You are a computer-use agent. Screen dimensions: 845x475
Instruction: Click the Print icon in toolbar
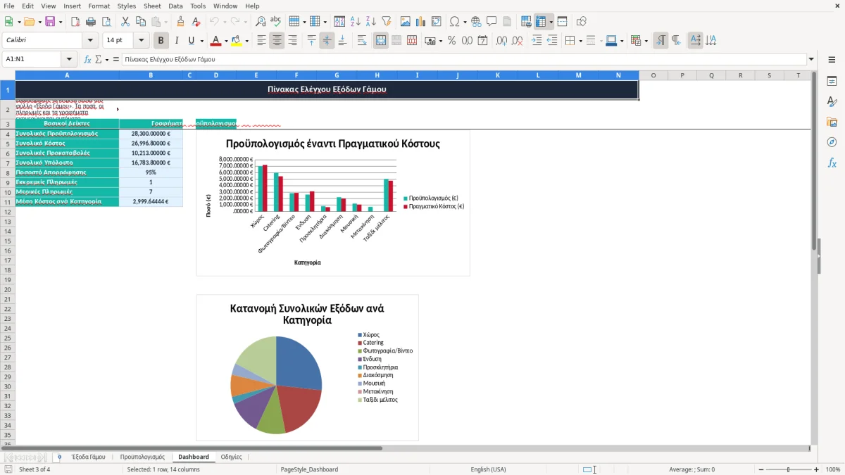tap(91, 22)
